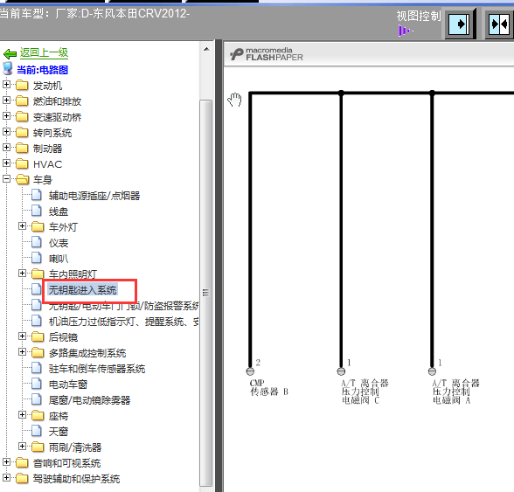Click the CMP 传感器 B connector terminal

click(x=250, y=371)
